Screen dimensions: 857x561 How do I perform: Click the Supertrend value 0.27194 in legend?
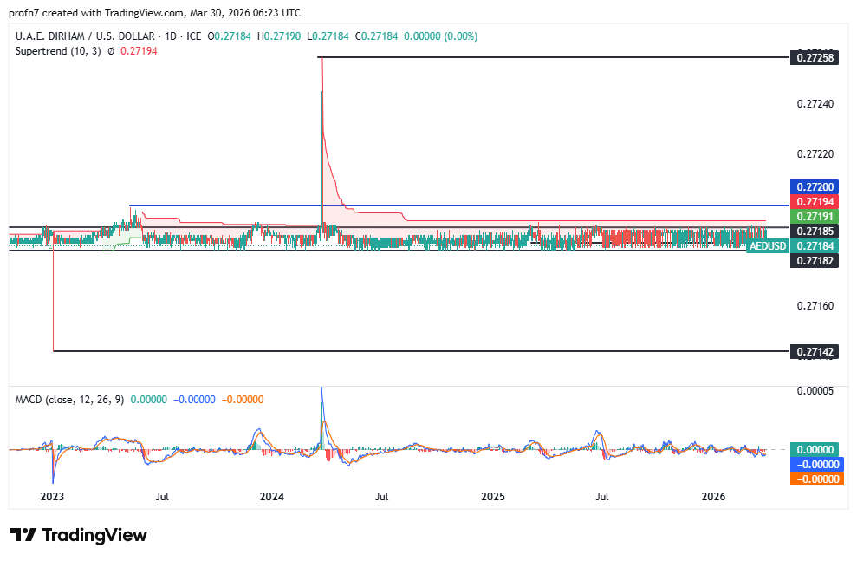pyautogui.click(x=139, y=51)
